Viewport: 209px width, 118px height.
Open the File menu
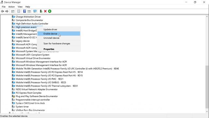[x=4, y=7]
